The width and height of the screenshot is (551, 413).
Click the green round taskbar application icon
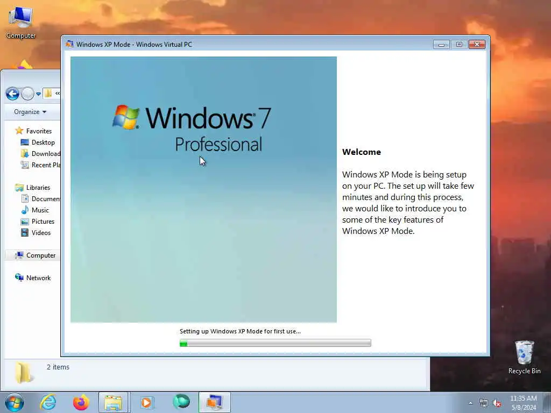pos(181,402)
